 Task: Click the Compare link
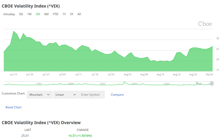point(117,95)
